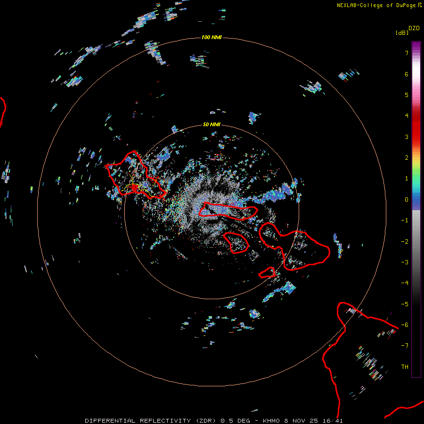The height and width of the screenshot is (424, 424).
Task: Click the 3 value on color scale
Action: [407, 137]
